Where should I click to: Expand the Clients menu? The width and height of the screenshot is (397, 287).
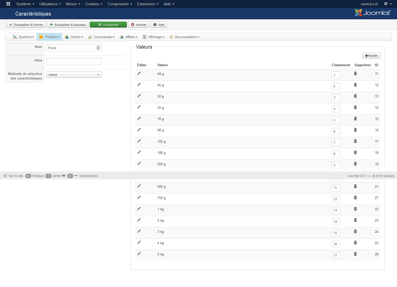(74, 37)
